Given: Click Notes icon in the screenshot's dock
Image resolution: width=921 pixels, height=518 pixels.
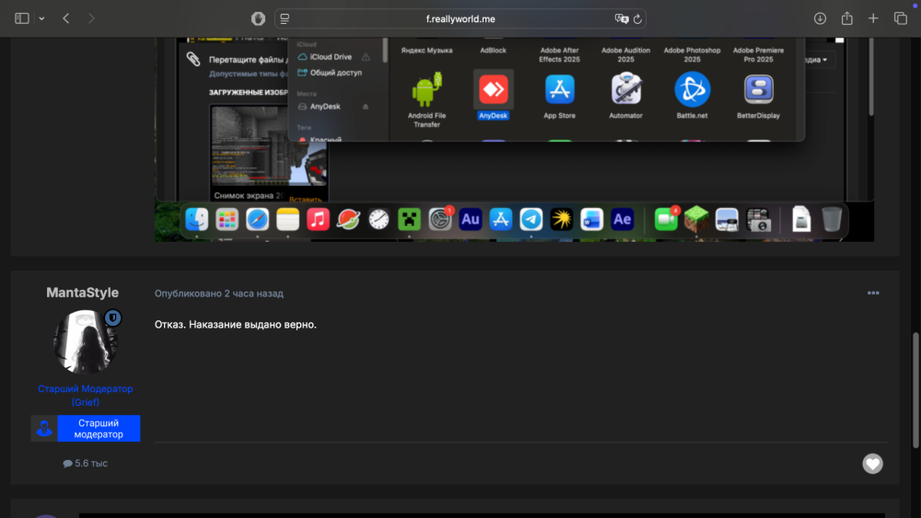Looking at the screenshot, I should coord(287,219).
